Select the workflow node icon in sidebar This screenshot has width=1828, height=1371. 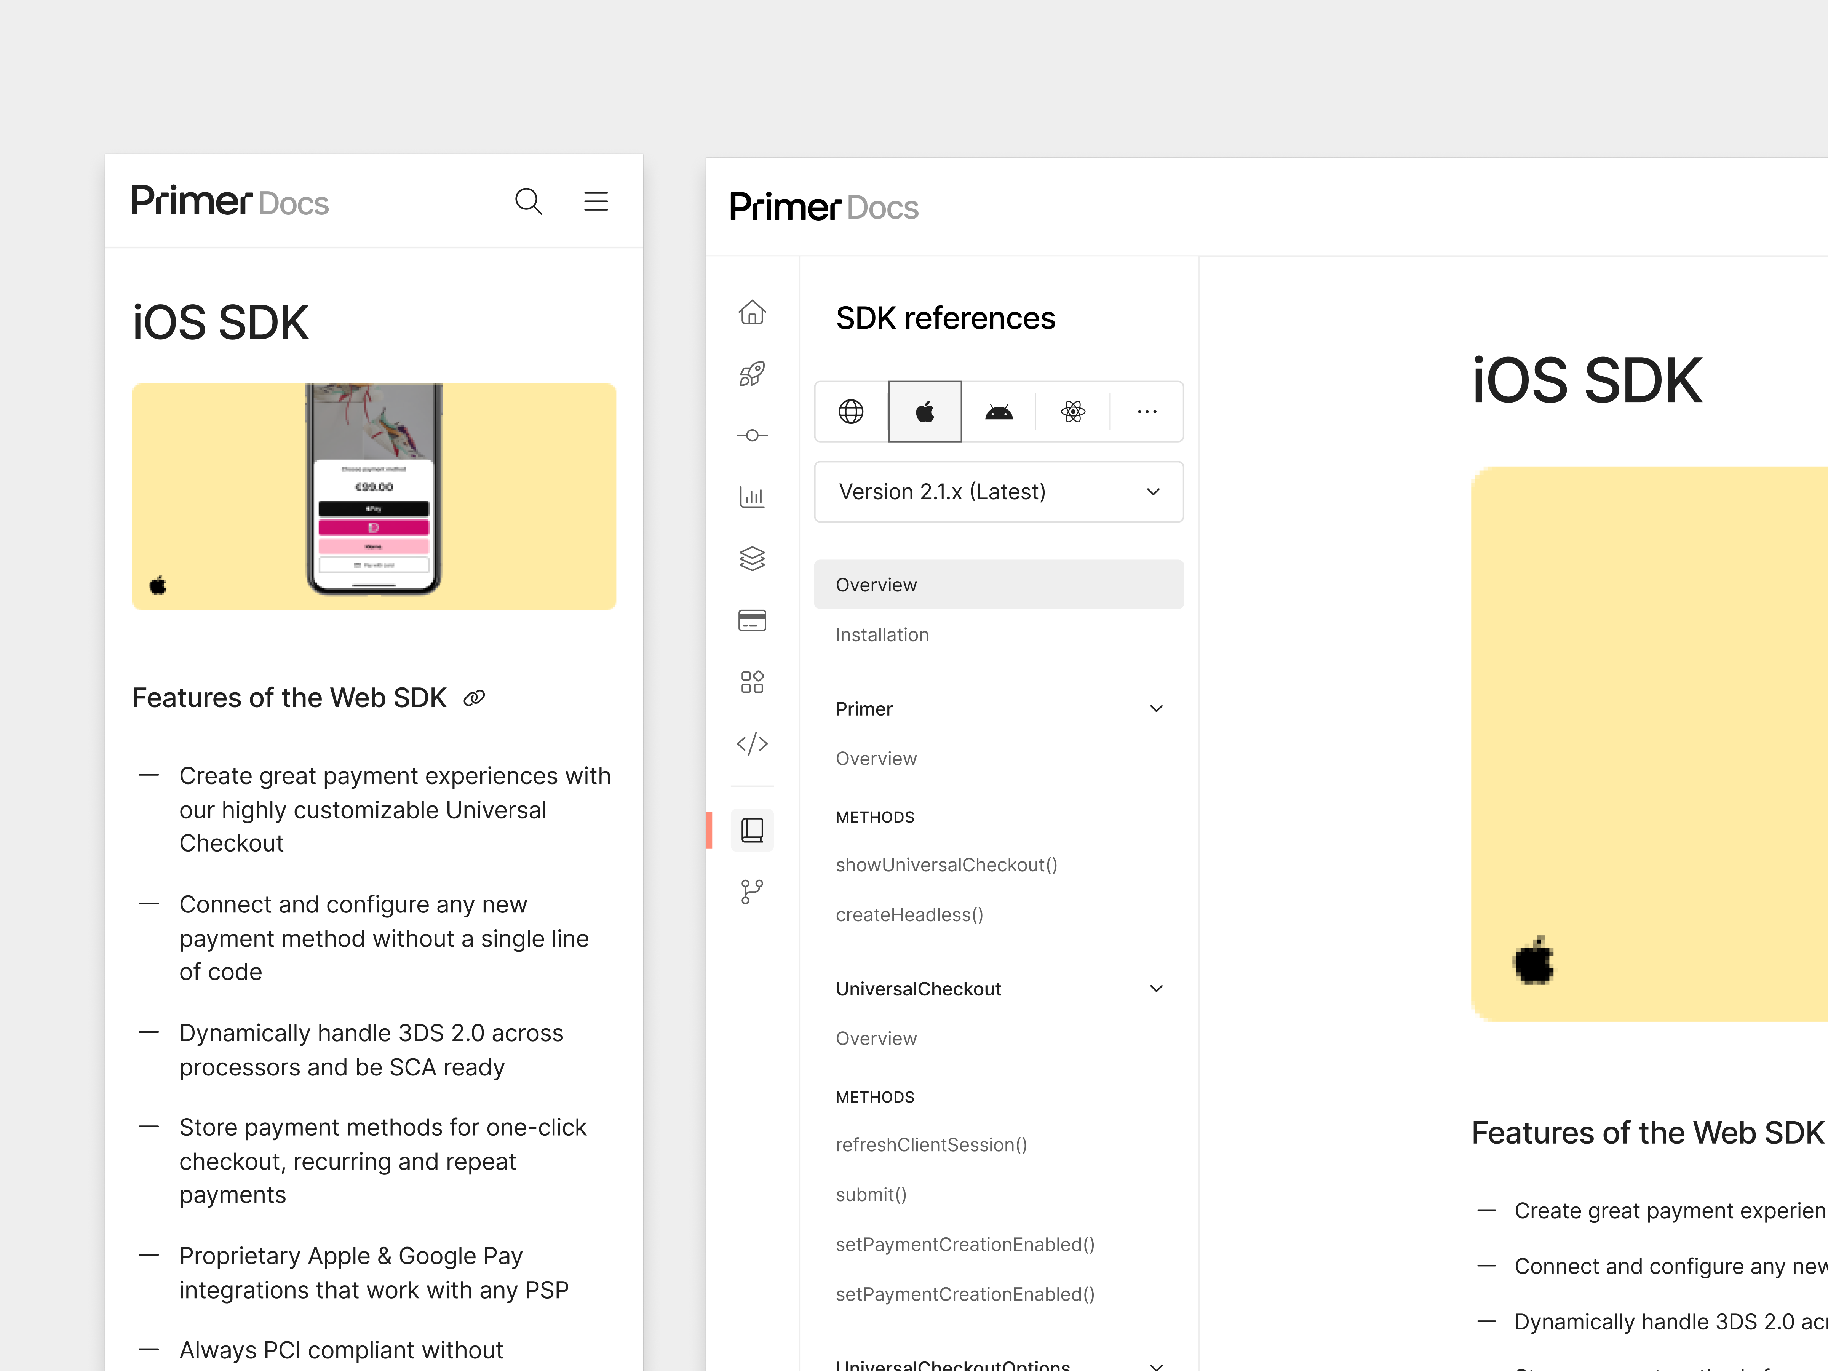[x=752, y=436]
